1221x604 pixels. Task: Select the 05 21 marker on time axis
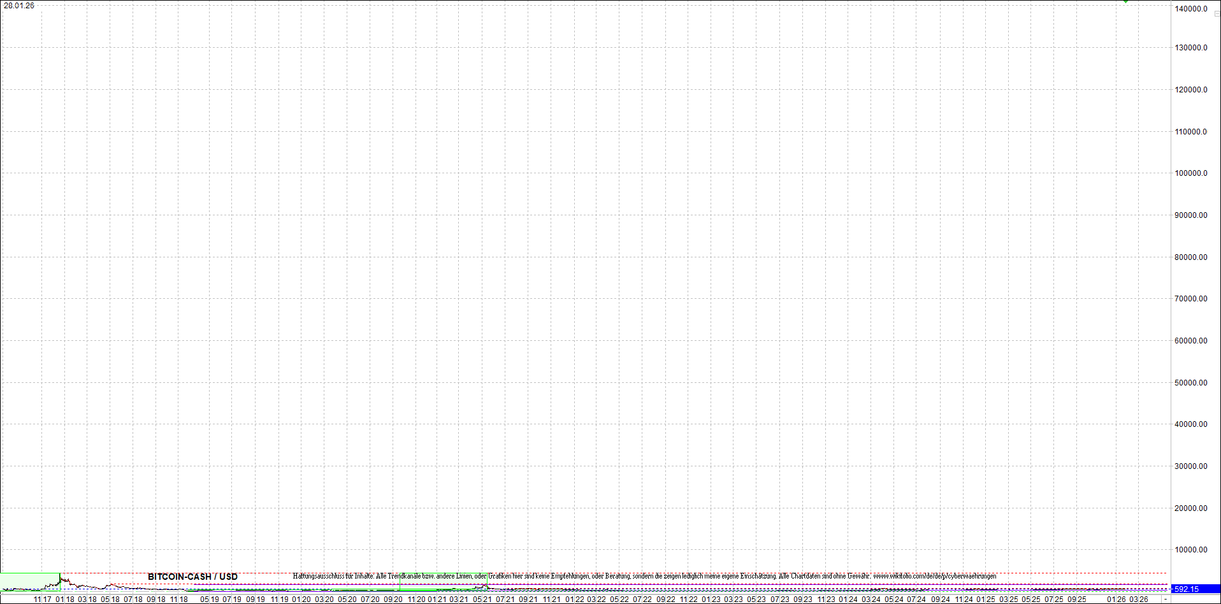(x=482, y=600)
